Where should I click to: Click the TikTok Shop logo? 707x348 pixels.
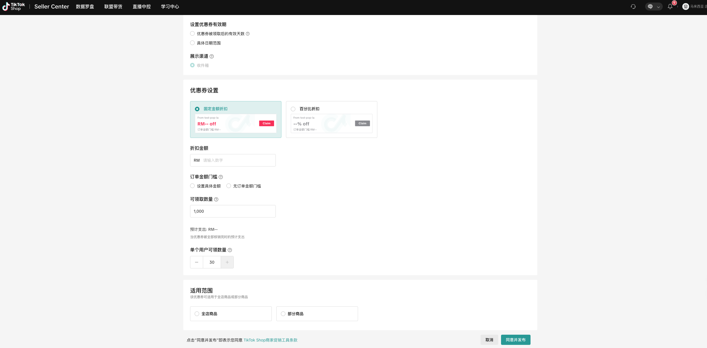(13, 7)
